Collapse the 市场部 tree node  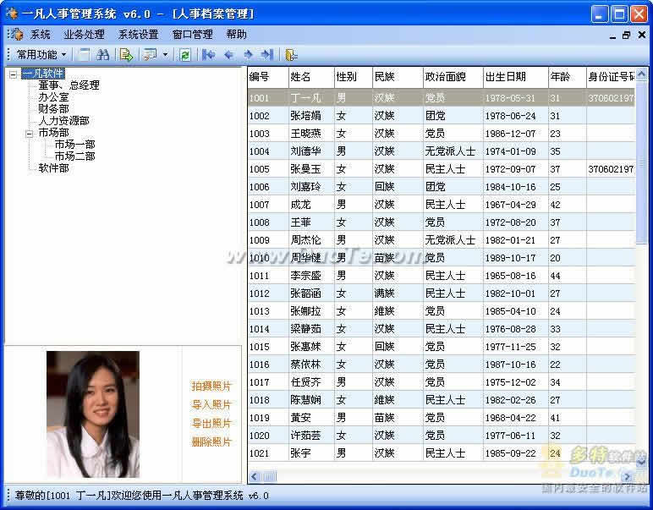pos(29,134)
